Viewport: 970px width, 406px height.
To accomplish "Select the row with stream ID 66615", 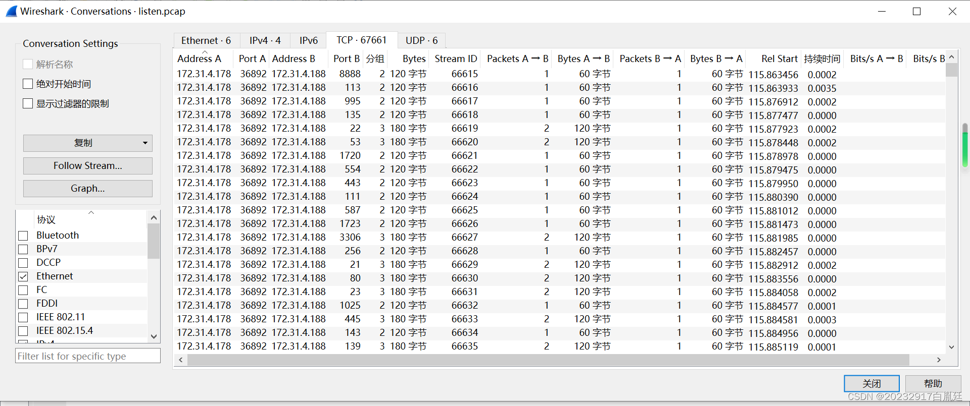I will tap(560, 74).
